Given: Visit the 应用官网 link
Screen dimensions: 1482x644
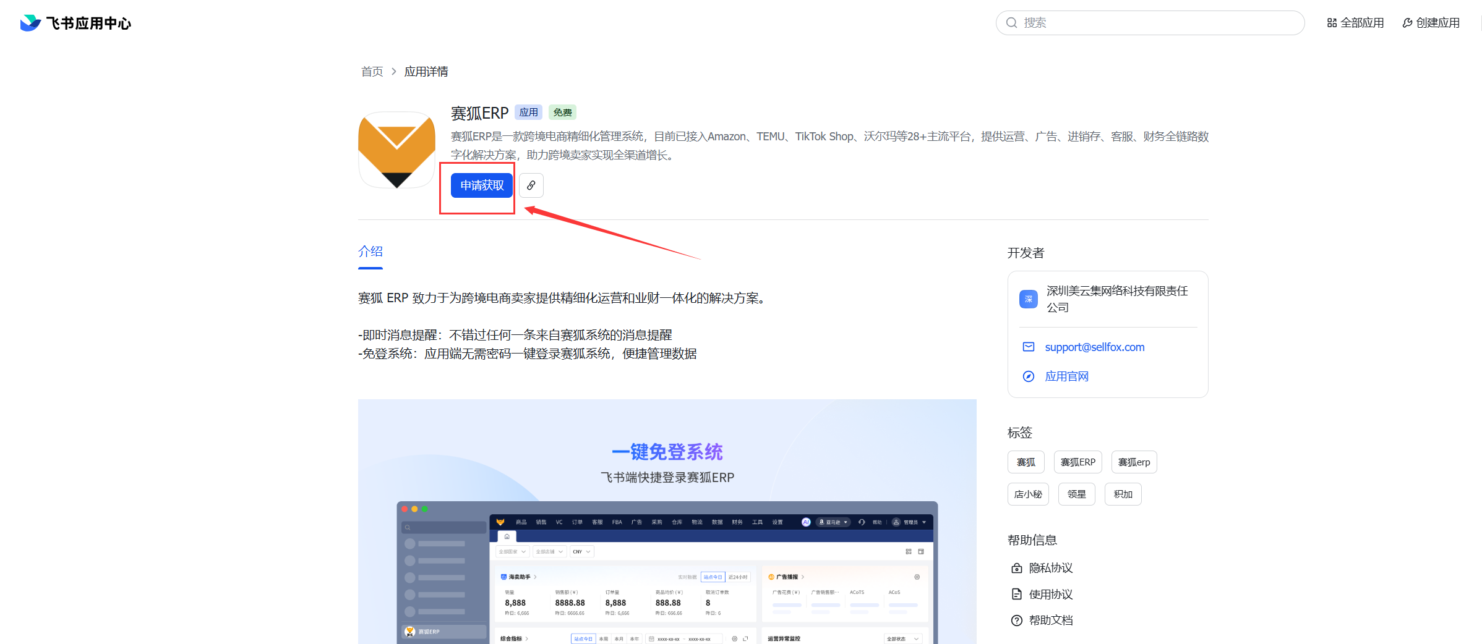Looking at the screenshot, I should 1067,376.
